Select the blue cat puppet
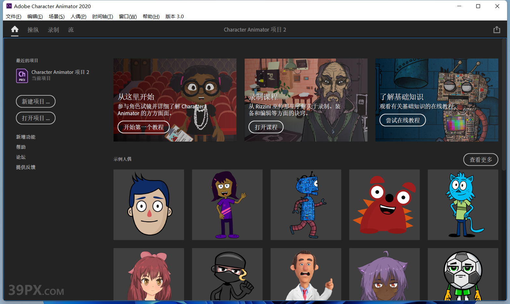Viewport: 510px width, 304px height. click(463, 205)
